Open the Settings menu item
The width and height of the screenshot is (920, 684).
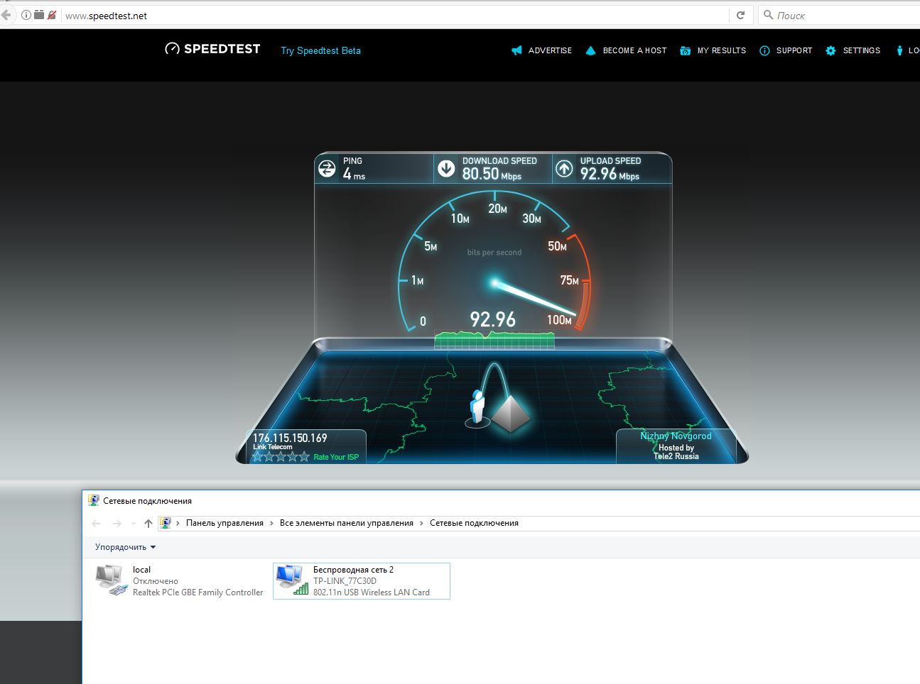[x=862, y=50]
